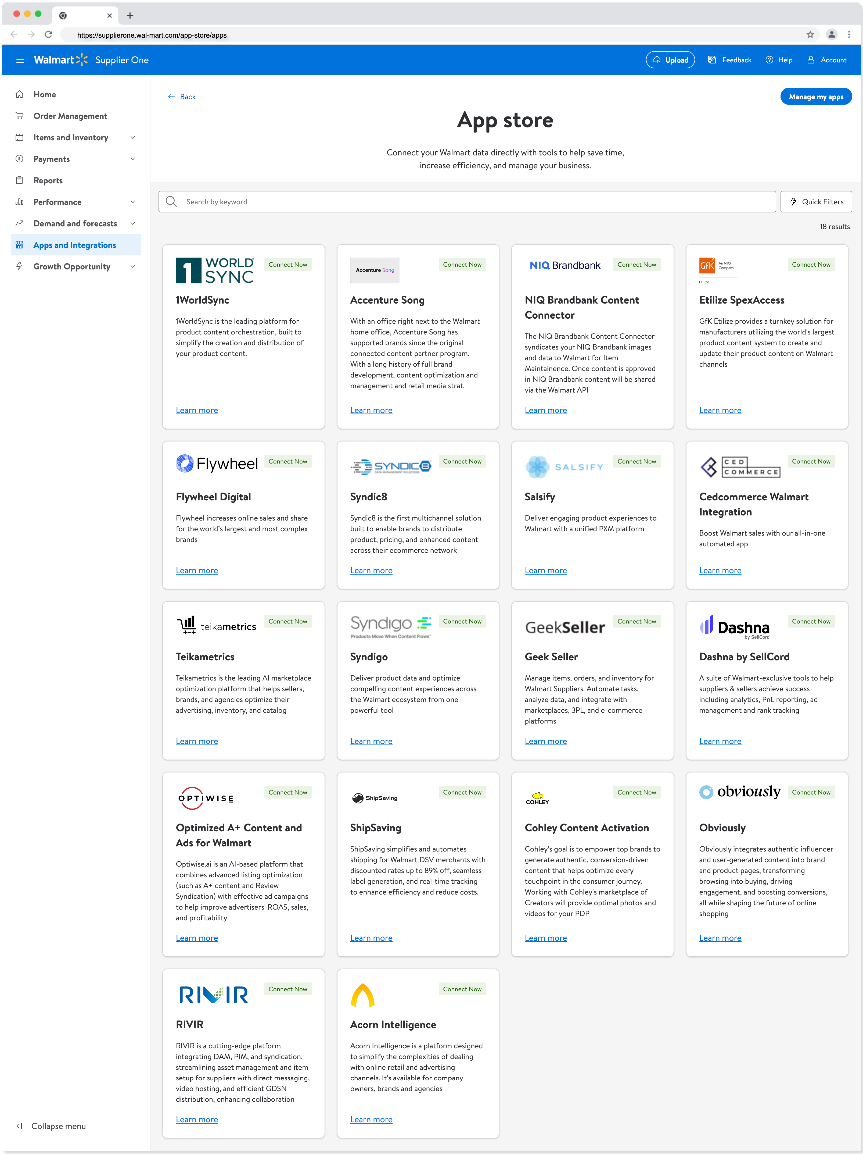Image resolution: width=863 pixels, height=1154 pixels.
Task: Open browser three-dot menu
Action: coord(849,35)
